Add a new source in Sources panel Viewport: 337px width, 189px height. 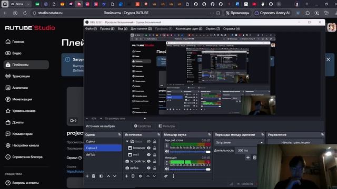pyautogui.click(x=126, y=176)
